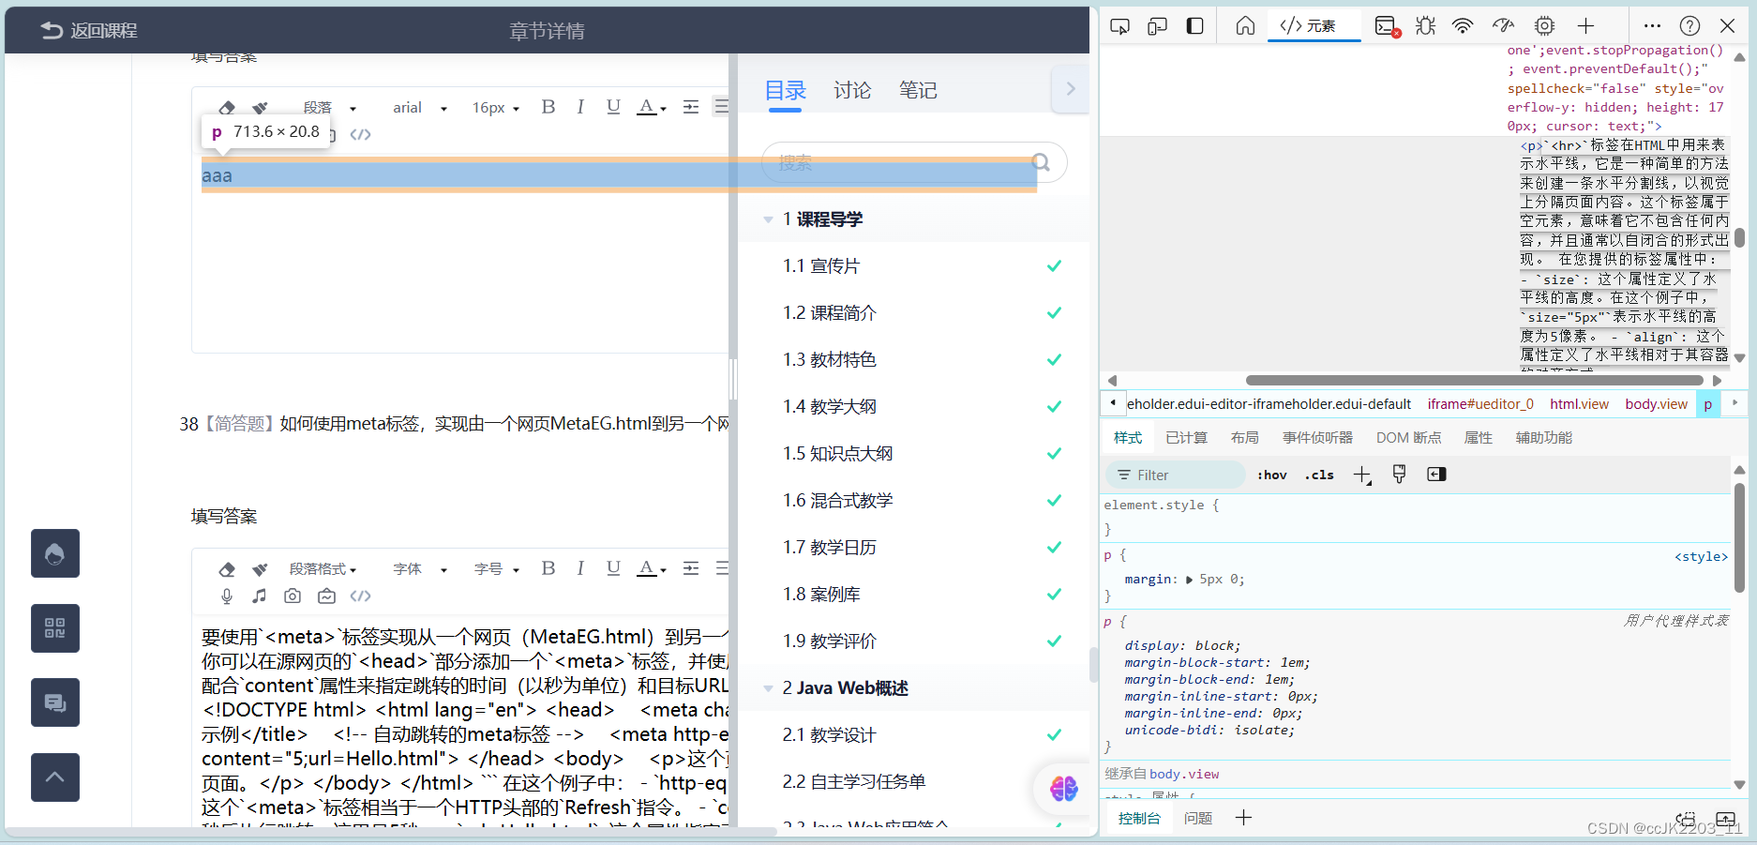Click the search magnifier icon in the catalog

[x=1041, y=162]
